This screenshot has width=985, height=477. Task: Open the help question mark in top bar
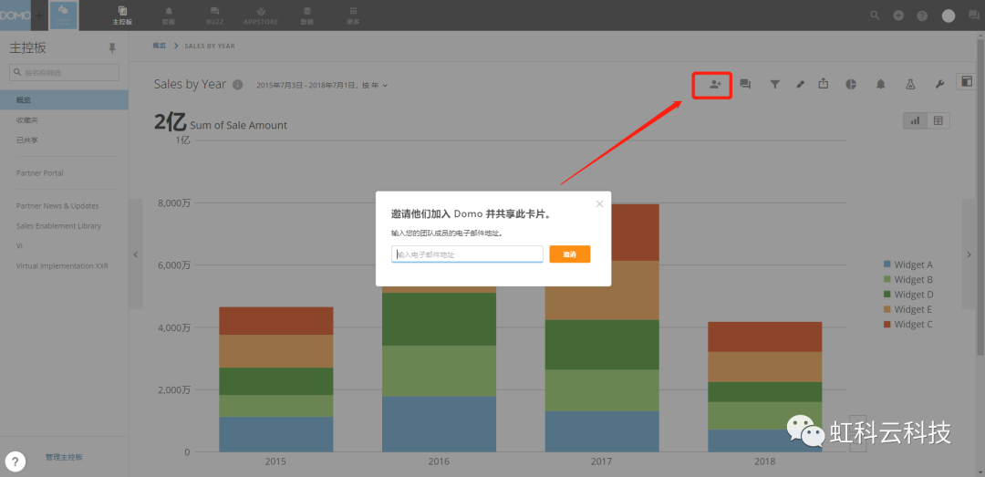coord(921,16)
